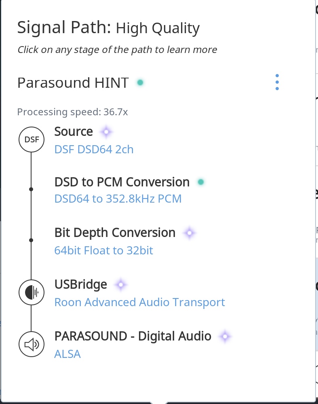Select the Source stage heading

point(74,132)
